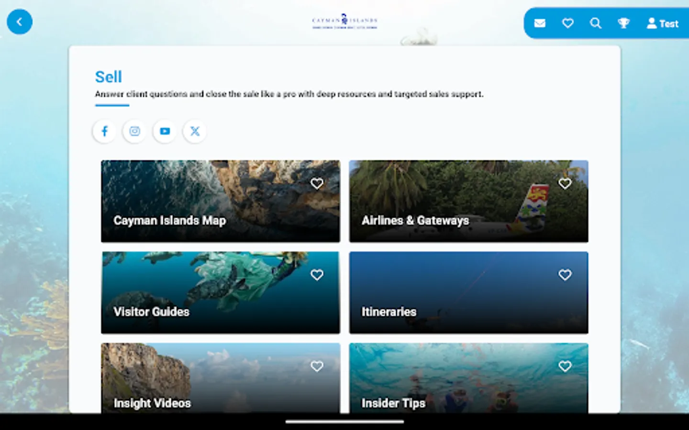Tap the Android home gesture bar
The width and height of the screenshot is (689, 430).
tap(344, 421)
